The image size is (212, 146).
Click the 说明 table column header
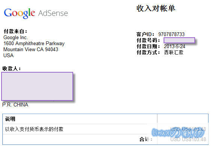click(x=10, y=119)
